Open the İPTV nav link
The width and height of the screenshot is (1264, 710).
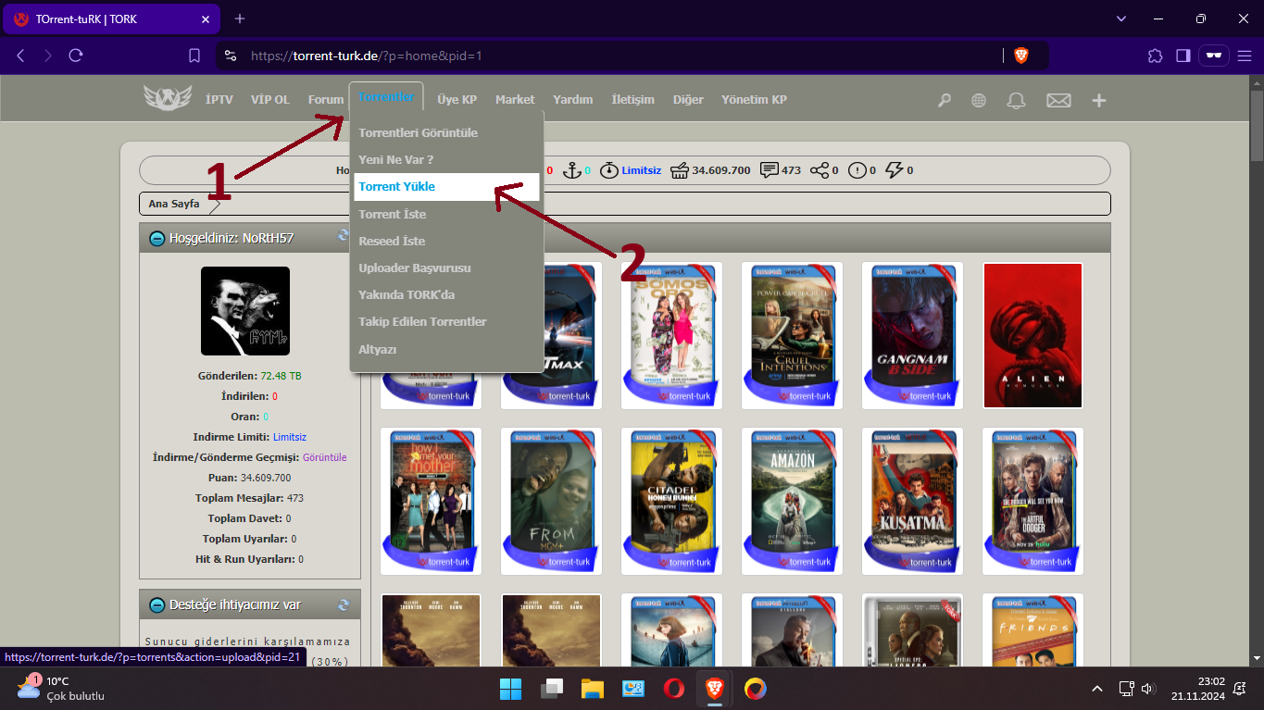click(219, 99)
